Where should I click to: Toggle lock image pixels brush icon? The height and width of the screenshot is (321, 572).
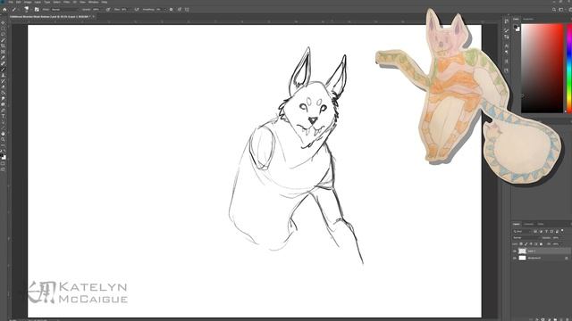(x=526, y=243)
